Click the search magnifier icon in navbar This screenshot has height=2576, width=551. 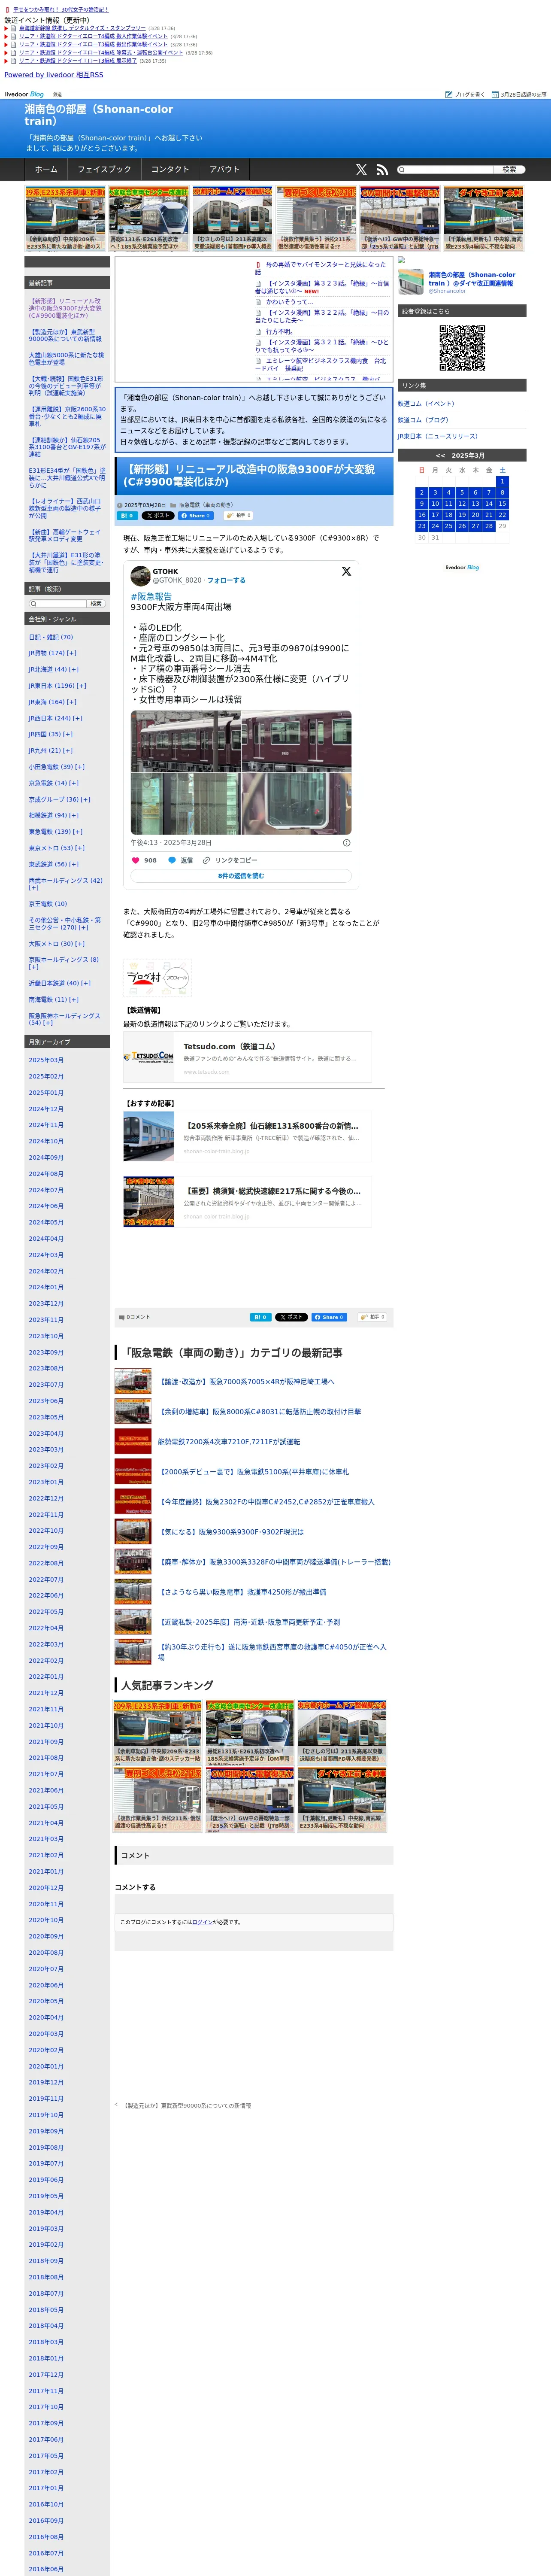(402, 170)
